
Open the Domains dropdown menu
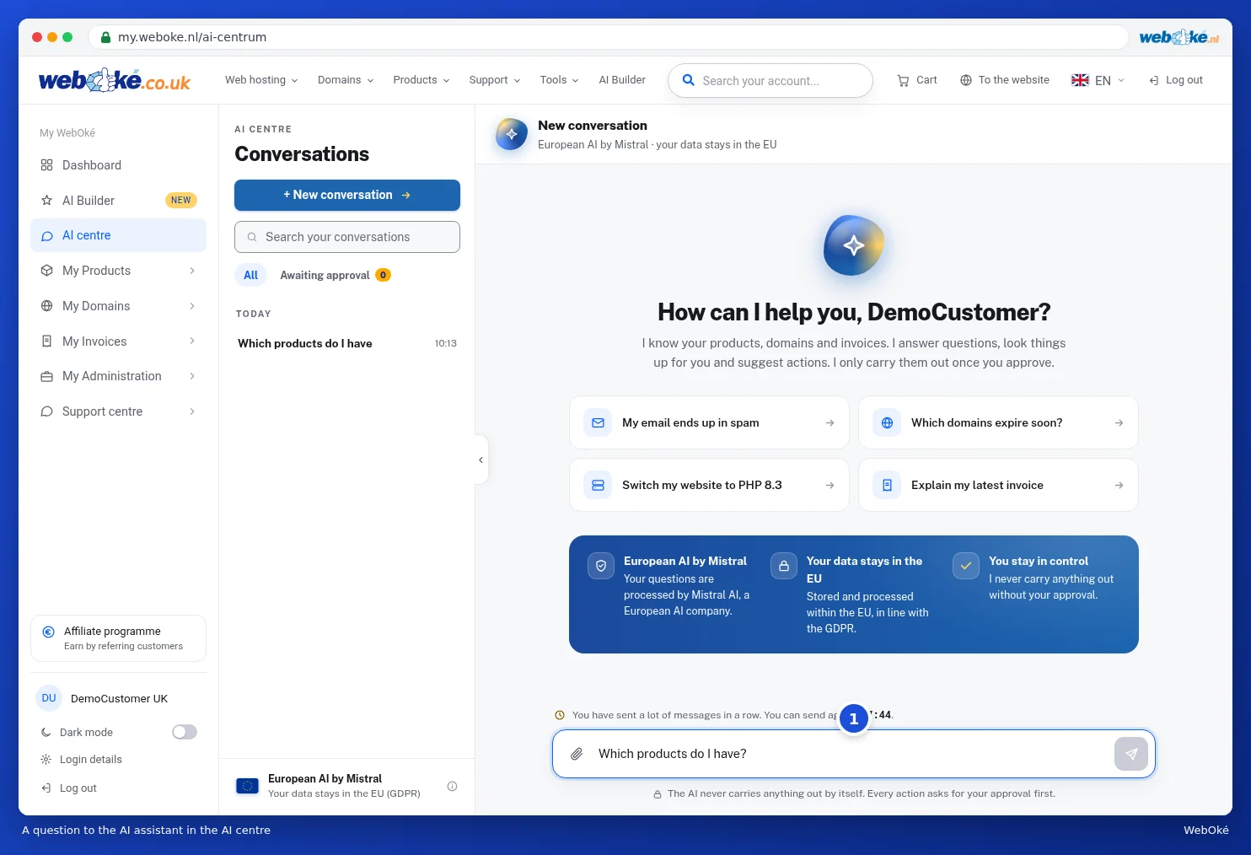(346, 80)
